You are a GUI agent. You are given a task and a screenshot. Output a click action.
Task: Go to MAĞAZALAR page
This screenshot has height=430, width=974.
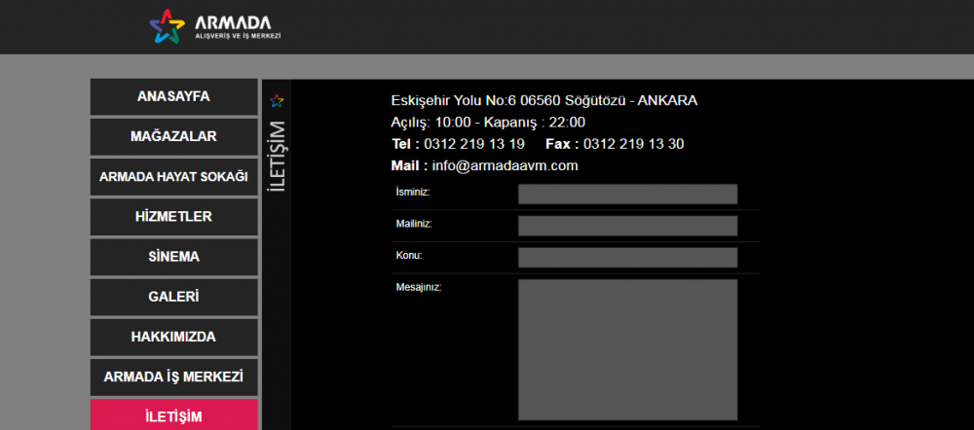[174, 136]
